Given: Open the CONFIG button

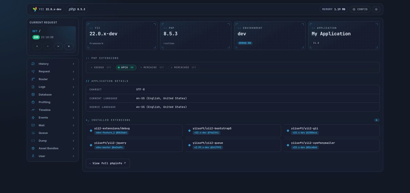Looking at the screenshot, I should [x=360, y=9].
